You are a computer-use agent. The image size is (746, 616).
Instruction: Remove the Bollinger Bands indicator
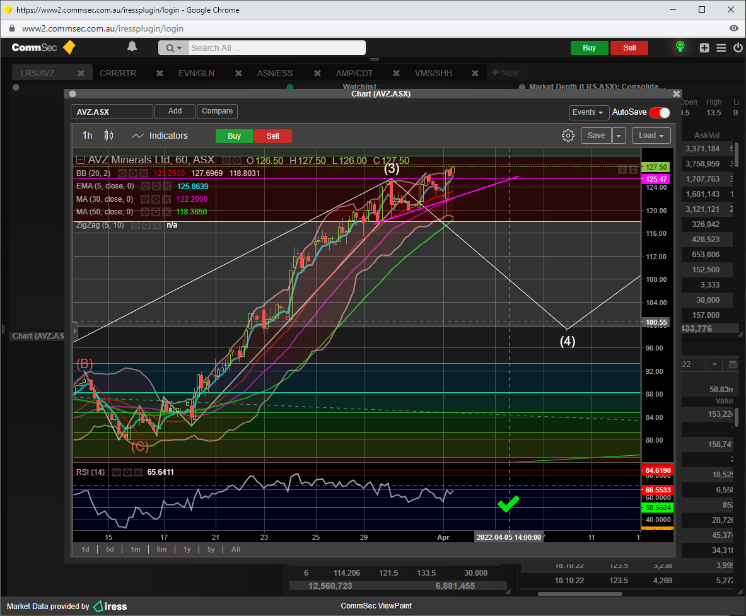[x=144, y=173]
